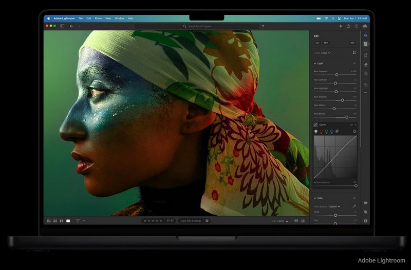Open the Versions history clock icon
This screenshot has width=411, height=270.
(x=366, y=85)
